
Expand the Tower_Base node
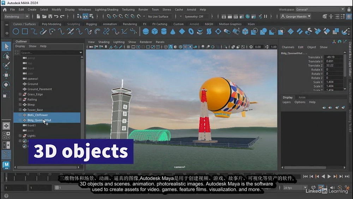point(20,110)
